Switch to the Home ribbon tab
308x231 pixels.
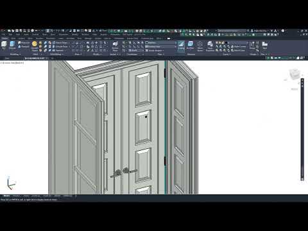tap(4, 38)
